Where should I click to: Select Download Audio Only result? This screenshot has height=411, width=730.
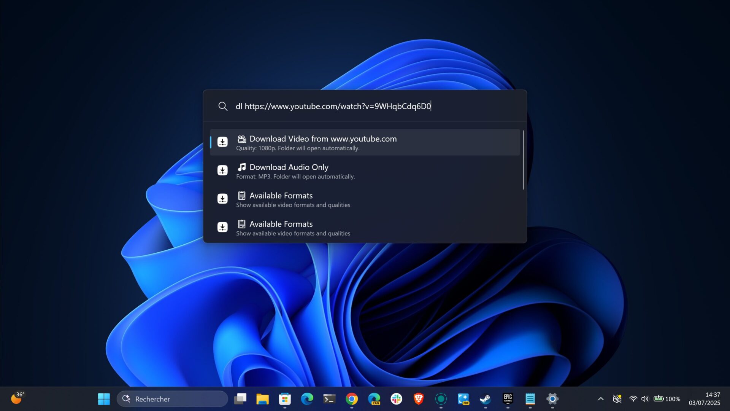pos(365,171)
